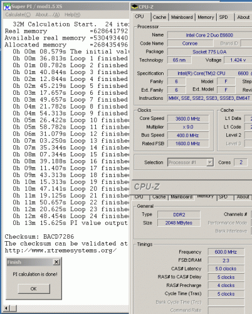This screenshot has width=252, height=314.
Task: Click the Super PI title bar icon
Action: (x=7, y=6)
